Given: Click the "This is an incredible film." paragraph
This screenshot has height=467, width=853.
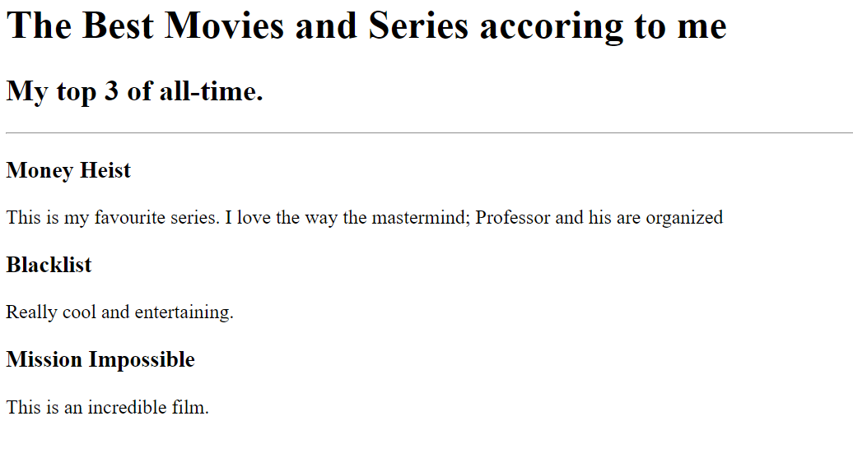Looking at the screenshot, I should point(108,407).
